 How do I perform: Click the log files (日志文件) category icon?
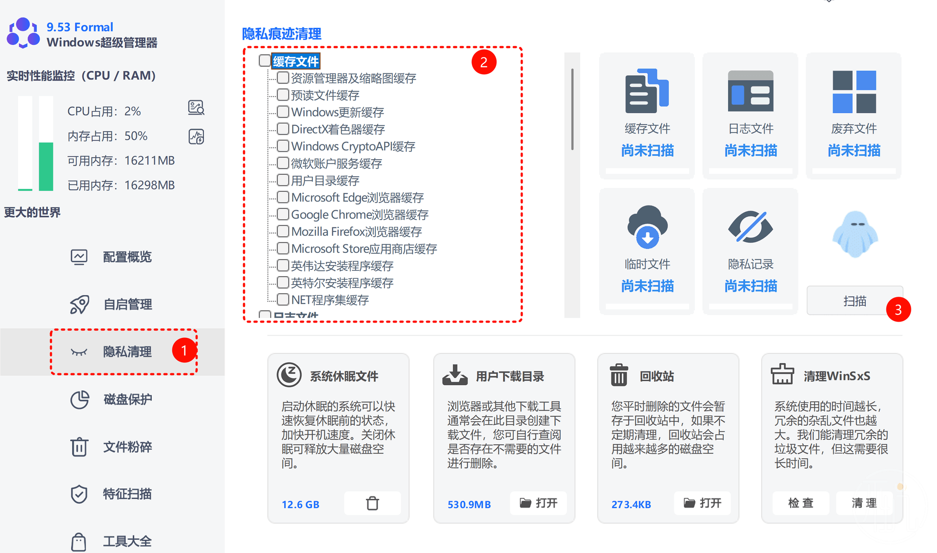click(x=750, y=91)
